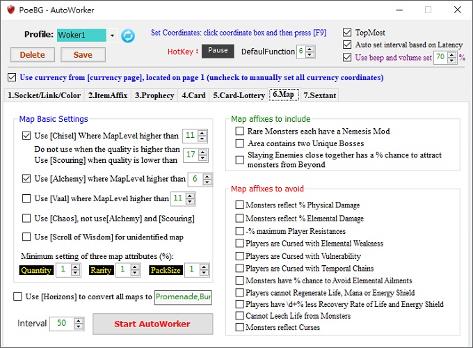Uncheck Use currency from currency page
Viewport: 473px width, 348px height.
coord(12,77)
